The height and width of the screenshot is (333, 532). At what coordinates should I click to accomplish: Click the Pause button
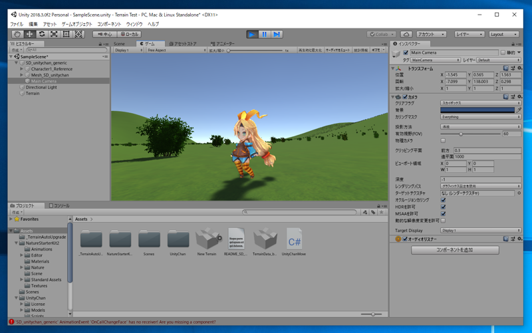tap(264, 35)
